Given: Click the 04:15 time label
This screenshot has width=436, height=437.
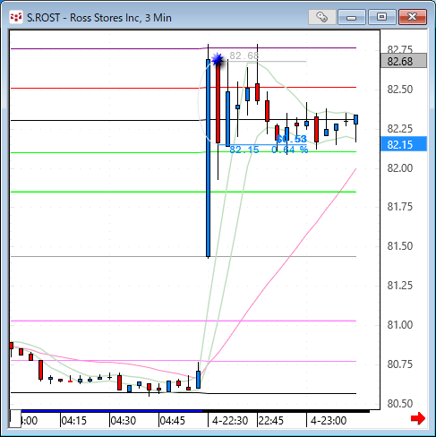Looking at the screenshot, I should tap(74, 421).
